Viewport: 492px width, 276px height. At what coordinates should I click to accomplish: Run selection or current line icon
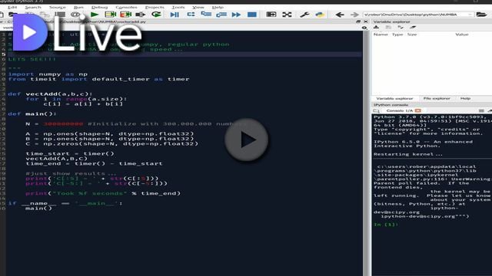(140, 15)
